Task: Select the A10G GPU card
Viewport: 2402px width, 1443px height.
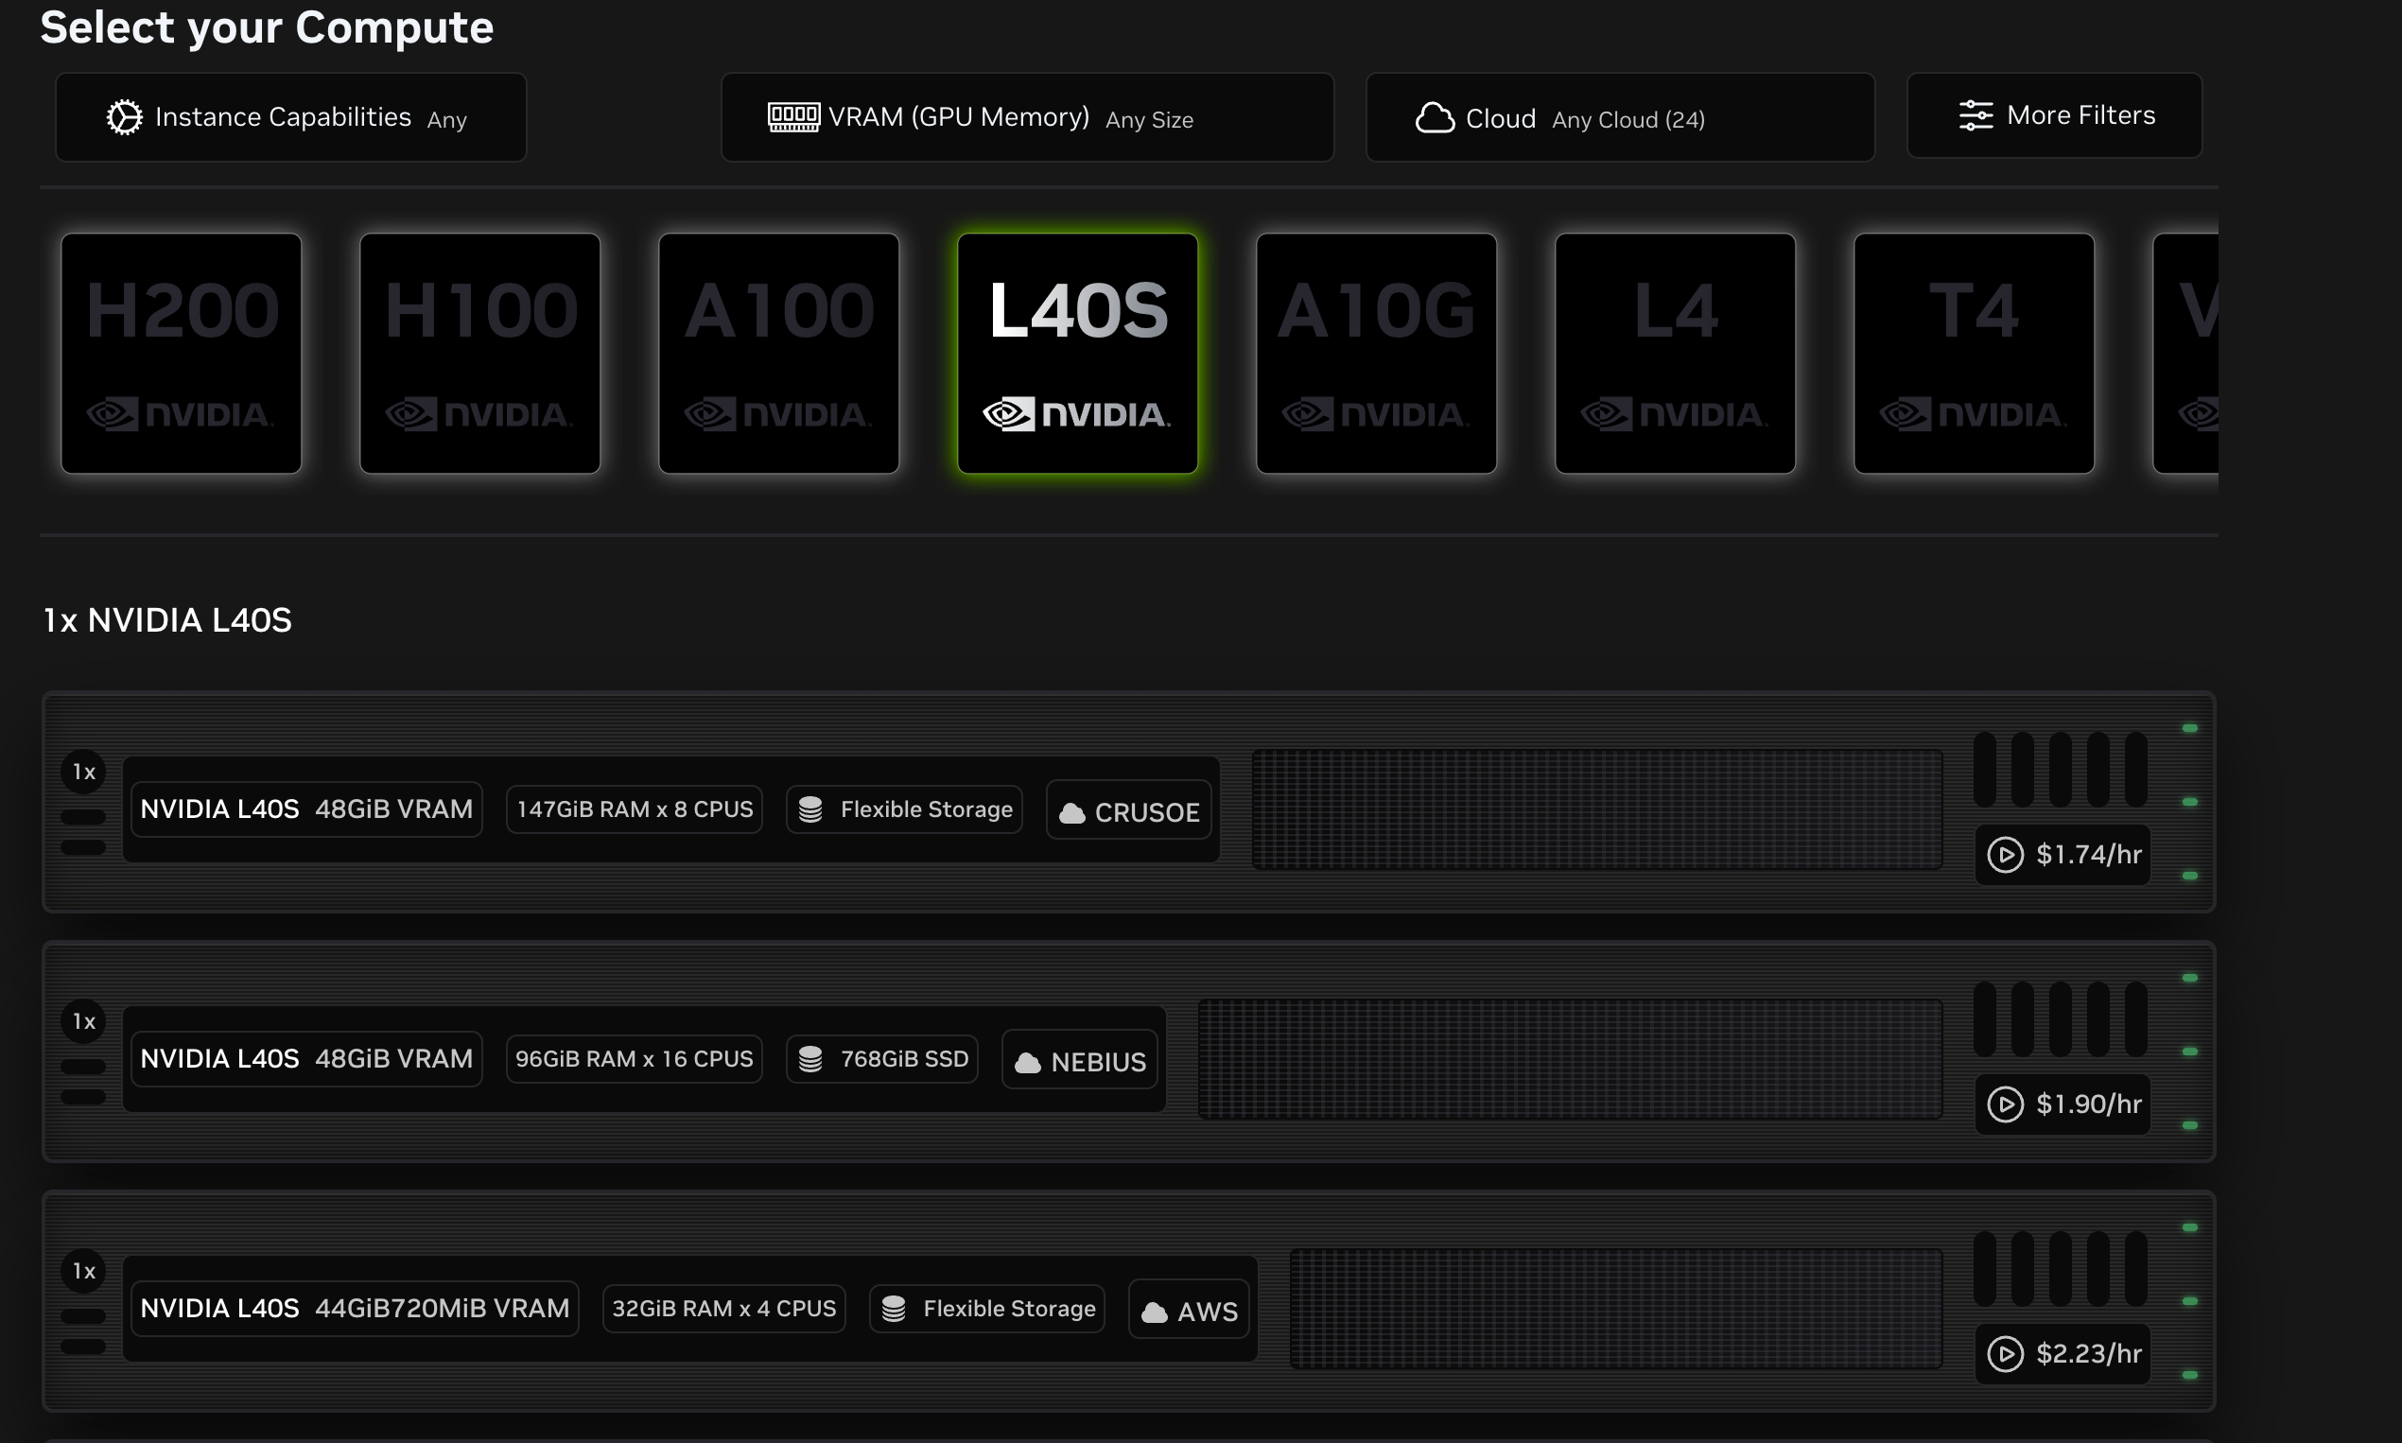Action: coord(1376,353)
